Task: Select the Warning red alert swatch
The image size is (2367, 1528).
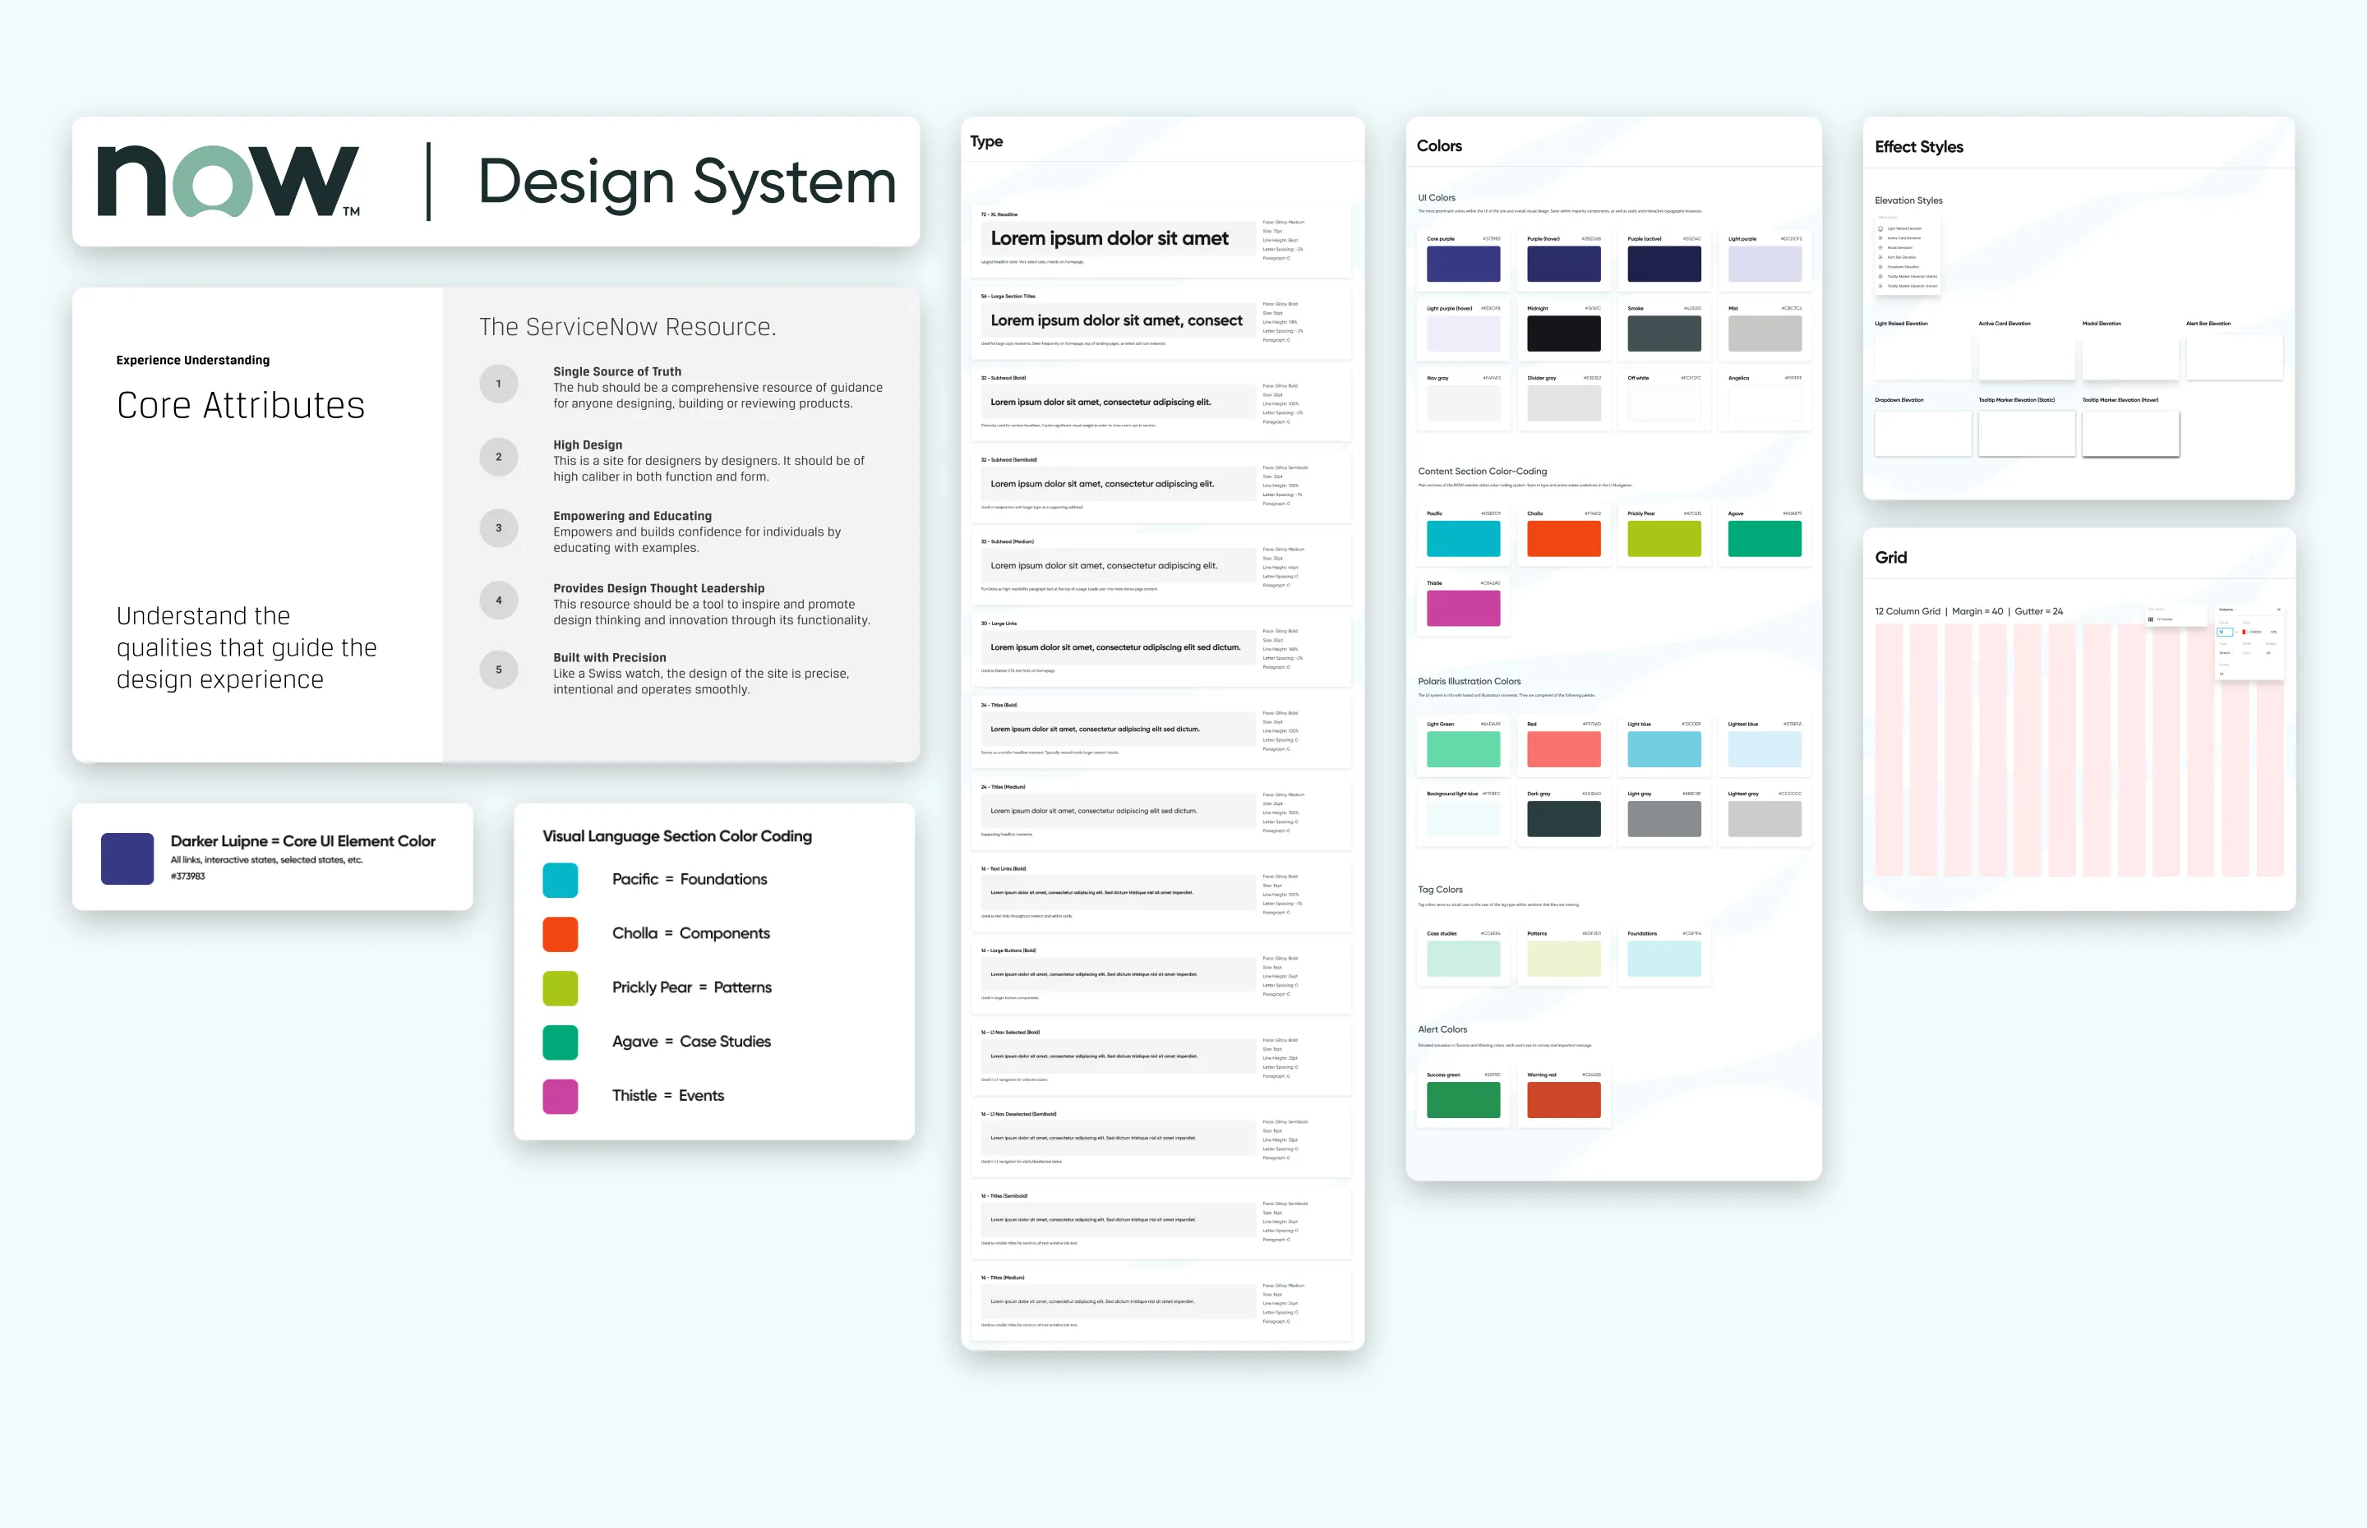Action: tap(1563, 1100)
